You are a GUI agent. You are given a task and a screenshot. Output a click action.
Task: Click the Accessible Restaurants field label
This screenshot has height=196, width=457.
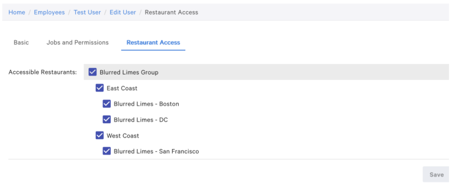point(43,72)
